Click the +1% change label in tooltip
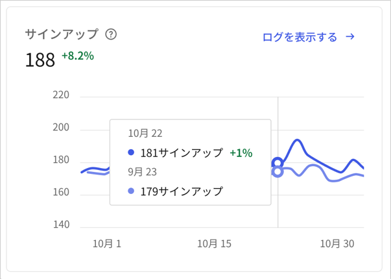The width and height of the screenshot is (391, 279). 241,152
